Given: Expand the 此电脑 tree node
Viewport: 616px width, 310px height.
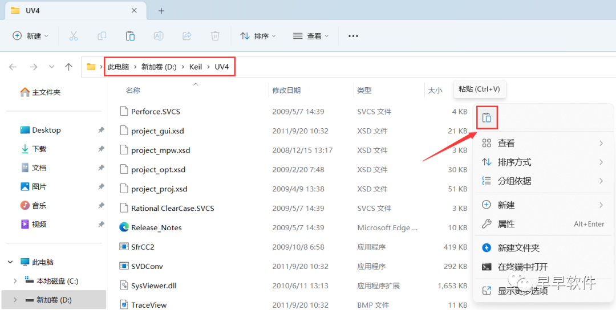Looking at the screenshot, I should [x=10, y=262].
